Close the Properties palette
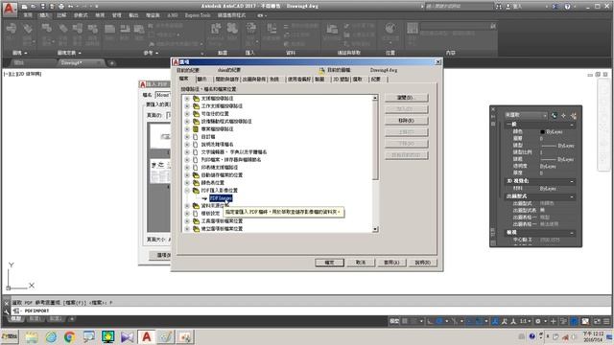 point(493,109)
